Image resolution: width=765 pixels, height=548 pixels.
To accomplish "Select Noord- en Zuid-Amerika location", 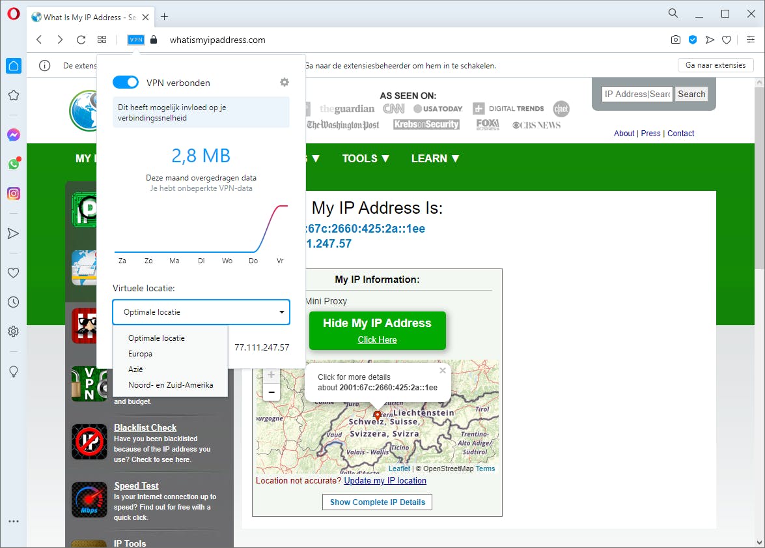I will [x=171, y=385].
